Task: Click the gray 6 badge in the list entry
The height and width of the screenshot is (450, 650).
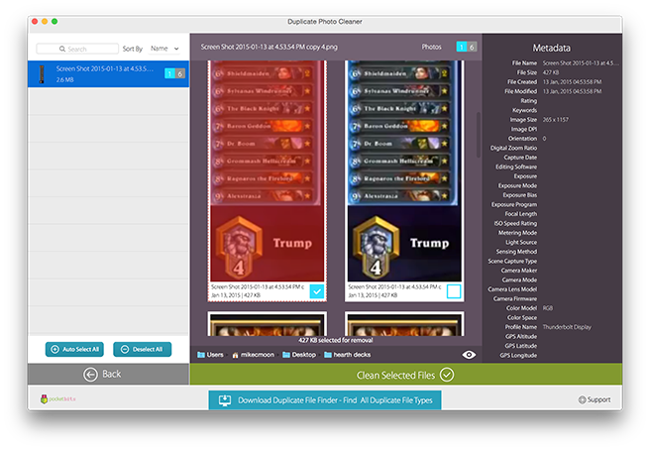Action: coord(179,73)
